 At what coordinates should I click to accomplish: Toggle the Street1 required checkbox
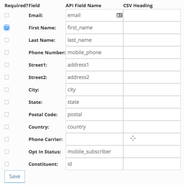coord(7,65)
